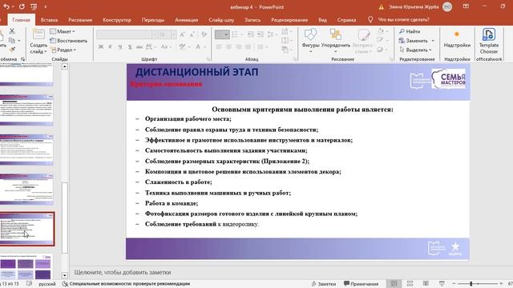Toggle text shadow (S) formatting
This screenshot has height=288, width=513.
click(130, 47)
